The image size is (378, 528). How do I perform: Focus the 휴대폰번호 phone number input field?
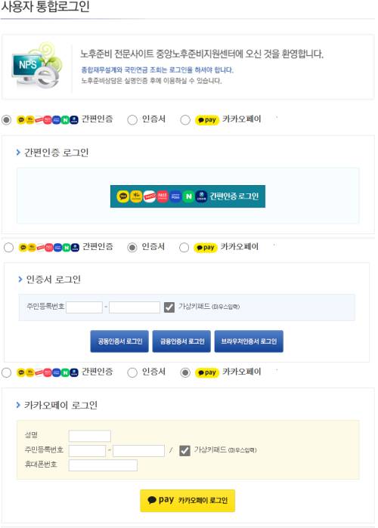103,465
